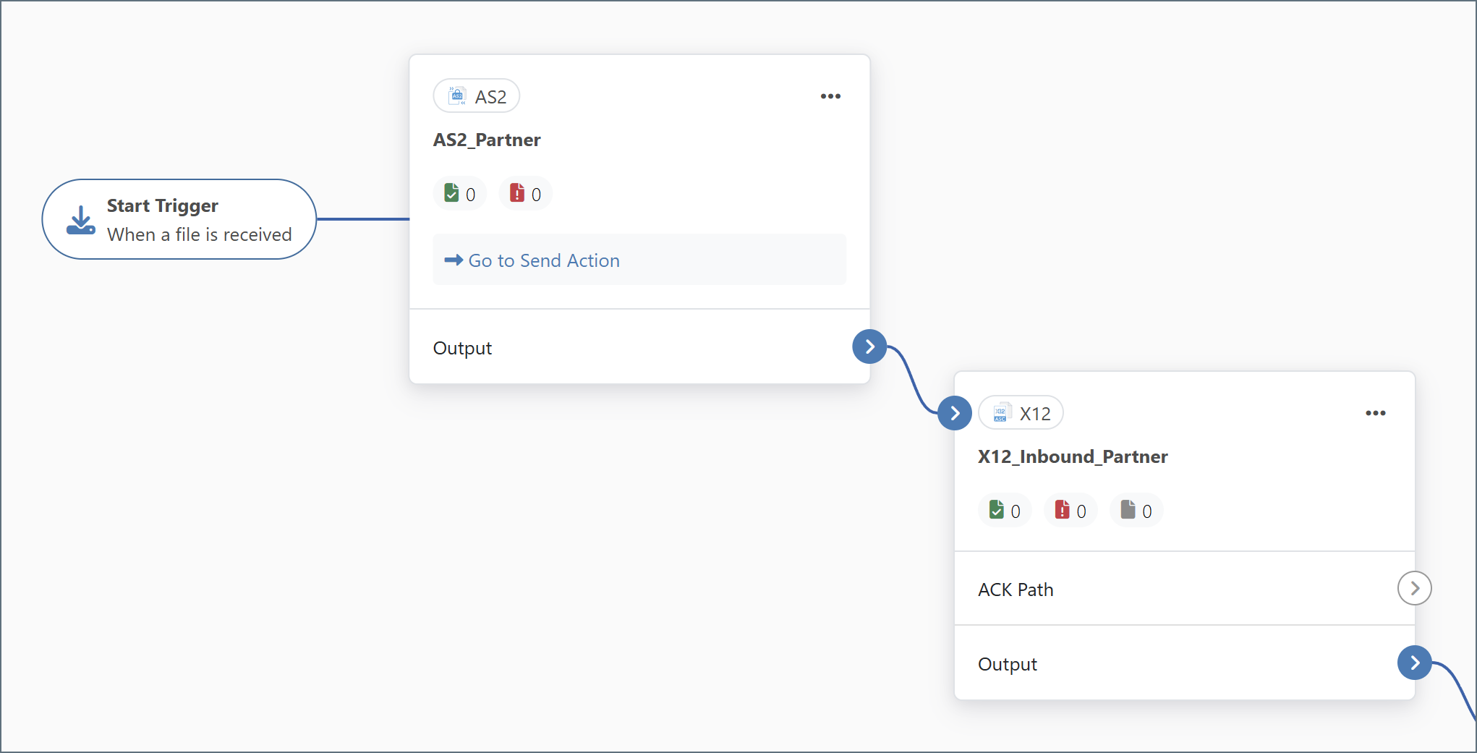Open X12_Inbound_Partner three-dot options menu
Screen dimensions: 1477x753
pyautogui.click(x=1375, y=413)
